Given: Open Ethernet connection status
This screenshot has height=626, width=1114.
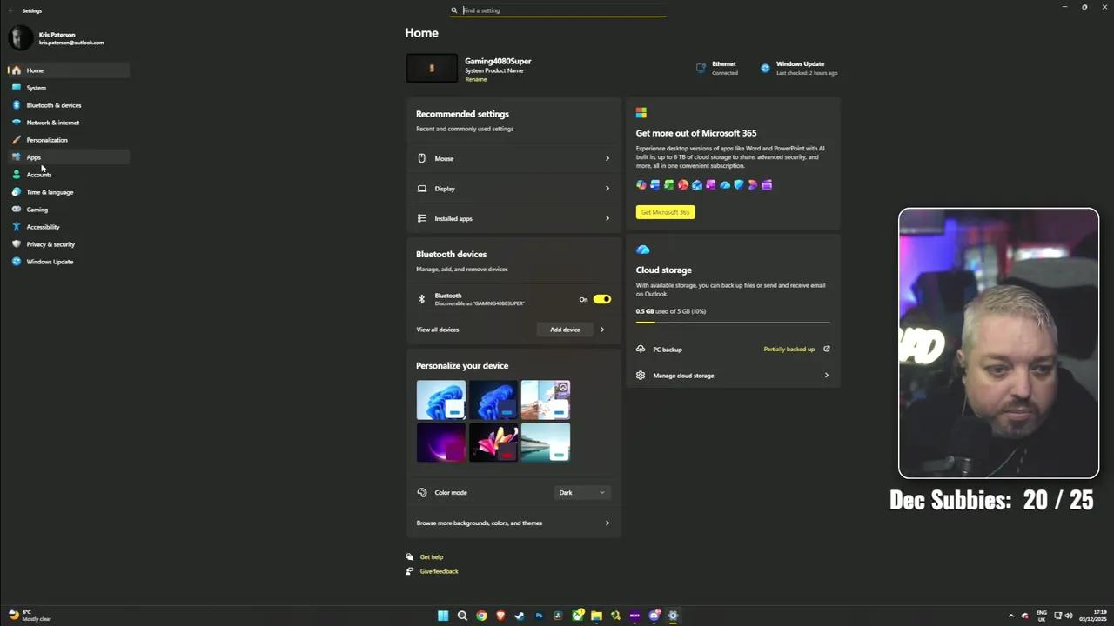Looking at the screenshot, I should pos(716,68).
